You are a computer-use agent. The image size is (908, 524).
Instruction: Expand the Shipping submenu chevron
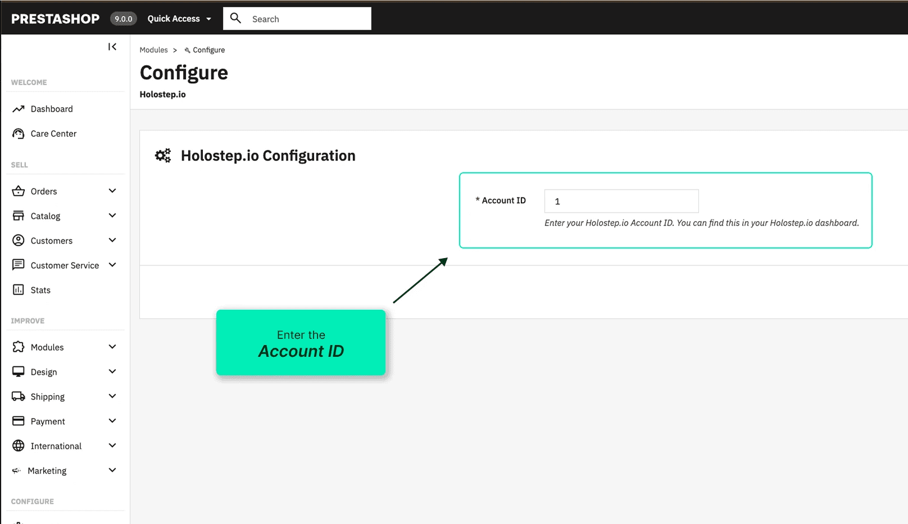coord(112,396)
